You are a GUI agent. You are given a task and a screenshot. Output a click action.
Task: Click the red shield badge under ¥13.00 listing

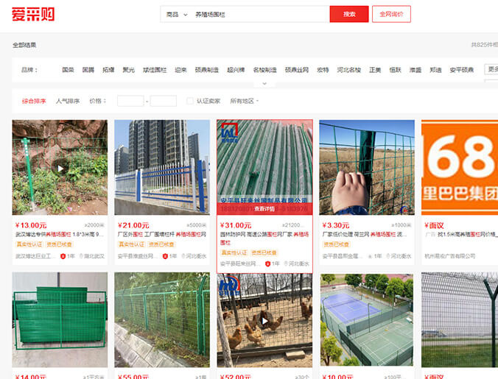pyautogui.click(x=63, y=256)
